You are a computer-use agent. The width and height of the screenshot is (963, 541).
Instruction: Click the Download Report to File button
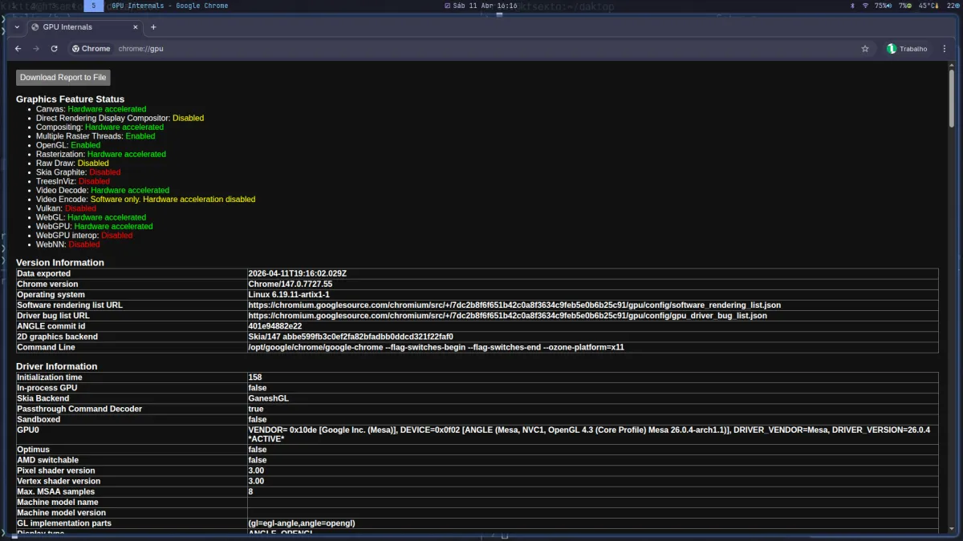63,78
